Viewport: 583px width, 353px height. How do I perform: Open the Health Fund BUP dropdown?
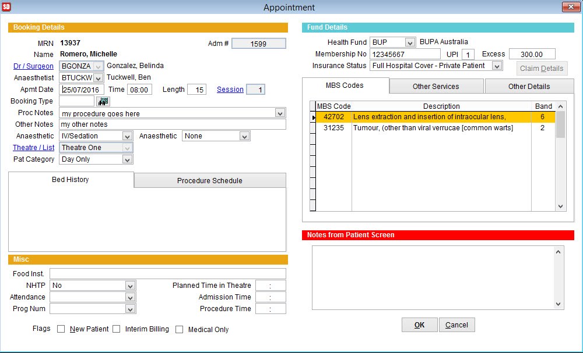(x=410, y=42)
